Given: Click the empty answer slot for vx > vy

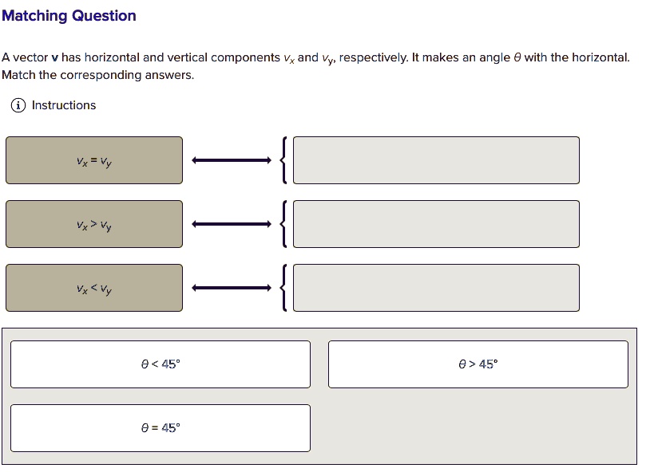Looking at the screenshot, I should 436,224.
